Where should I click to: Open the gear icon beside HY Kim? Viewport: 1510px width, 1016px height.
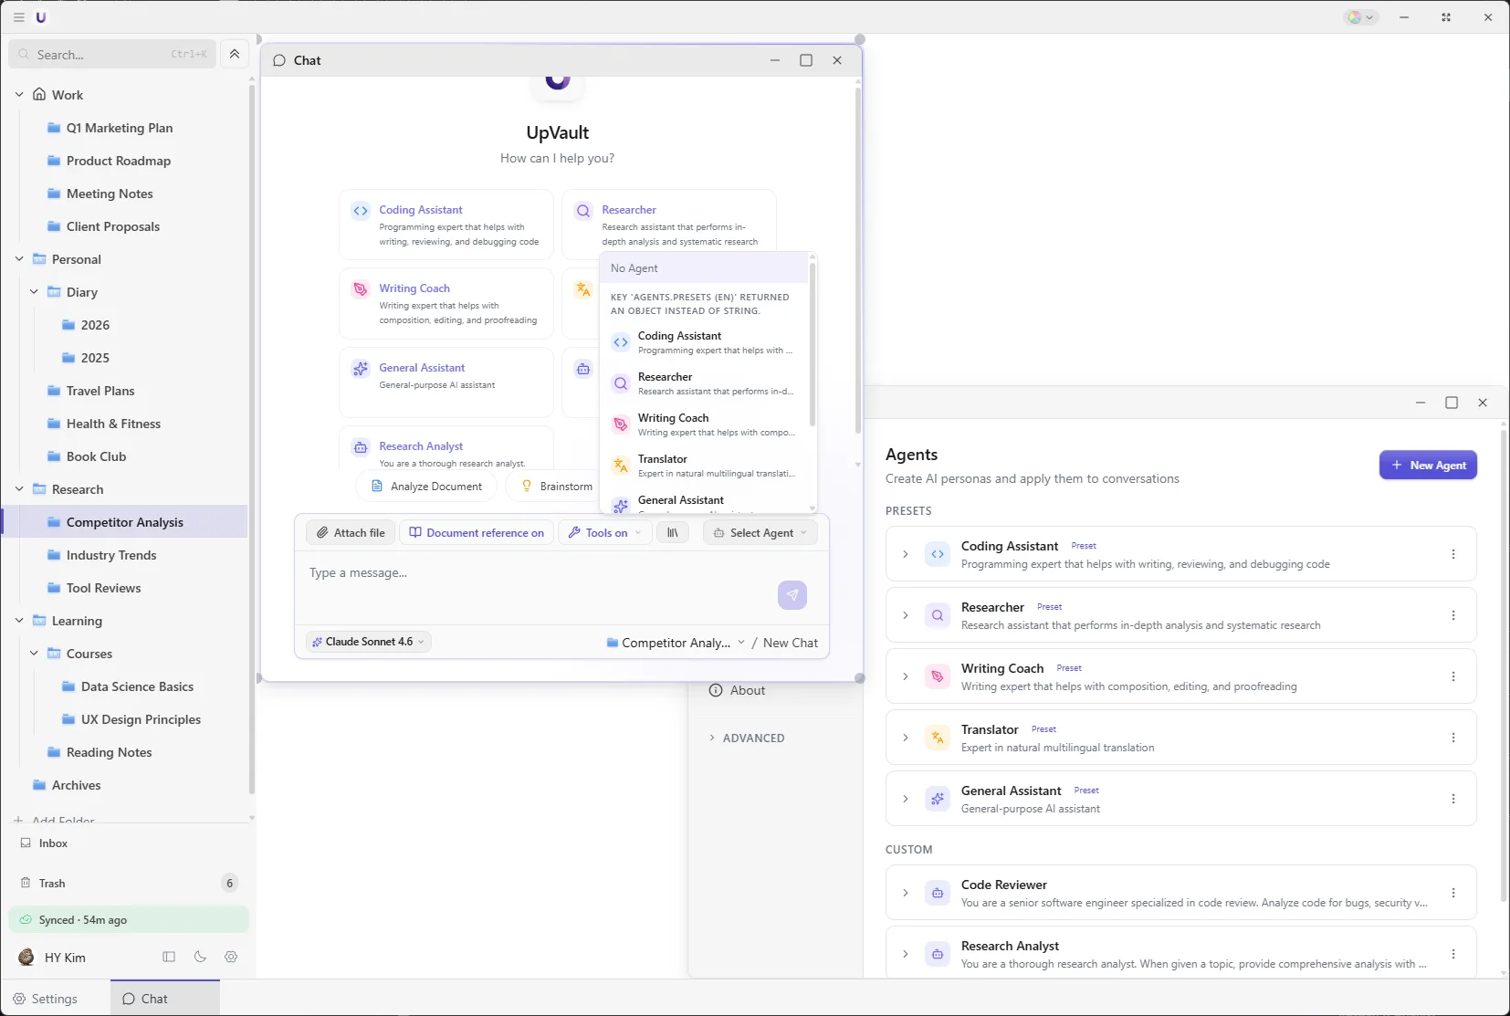(231, 957)
